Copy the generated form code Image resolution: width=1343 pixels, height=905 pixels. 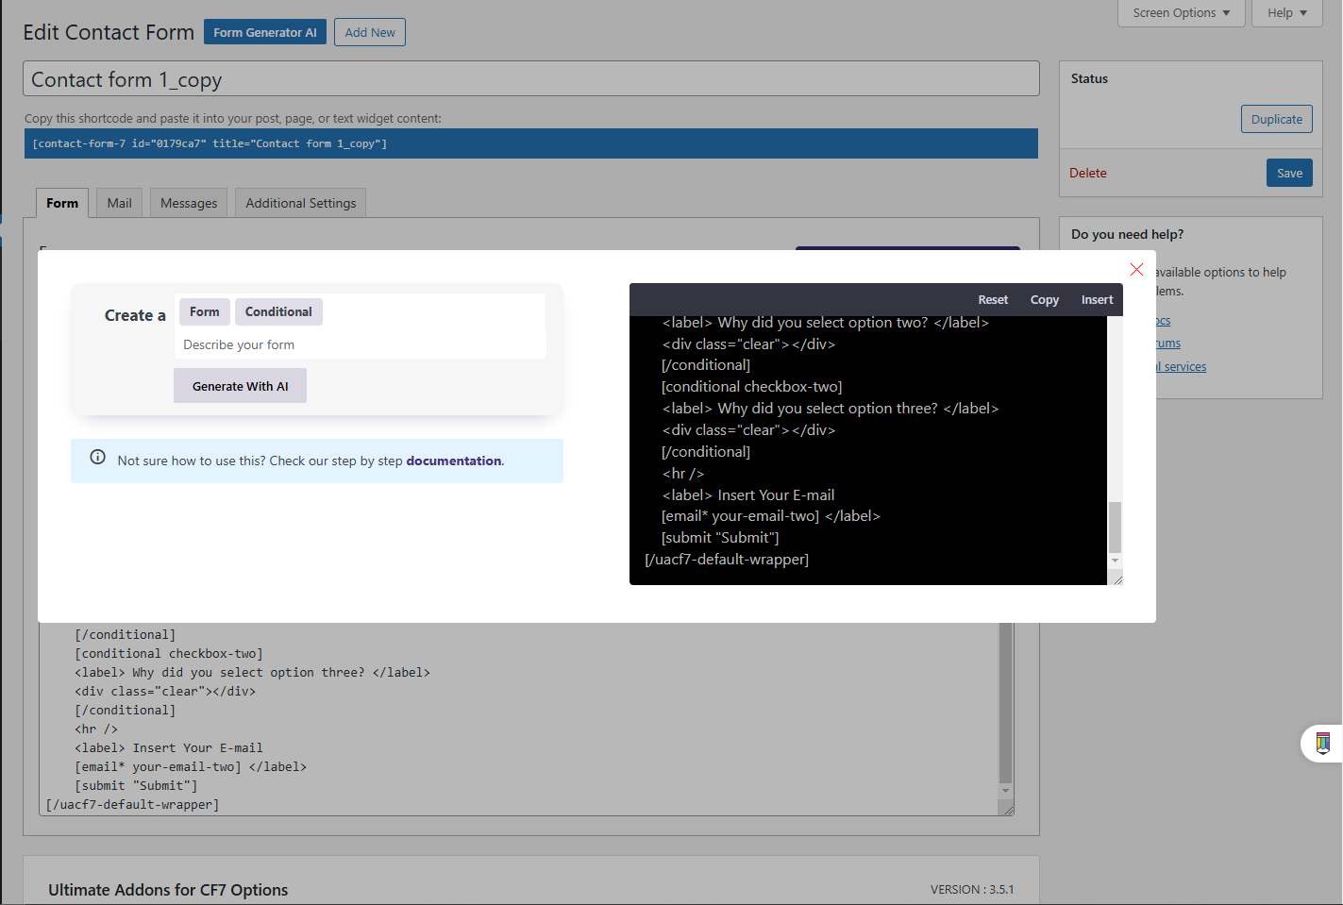[1044, 299]
